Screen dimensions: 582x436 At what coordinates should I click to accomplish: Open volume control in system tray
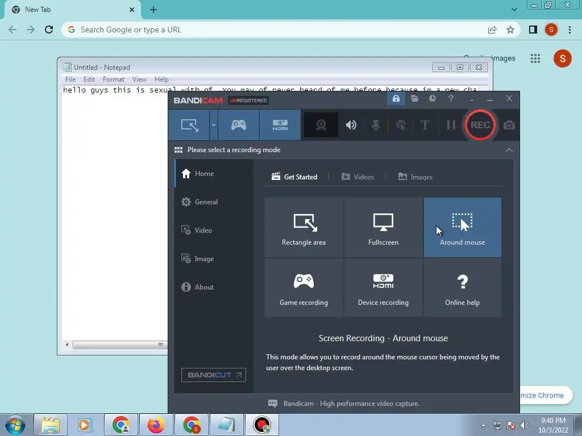524,425
